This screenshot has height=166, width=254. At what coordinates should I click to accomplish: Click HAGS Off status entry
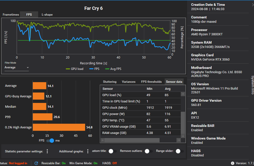(110, 163)
